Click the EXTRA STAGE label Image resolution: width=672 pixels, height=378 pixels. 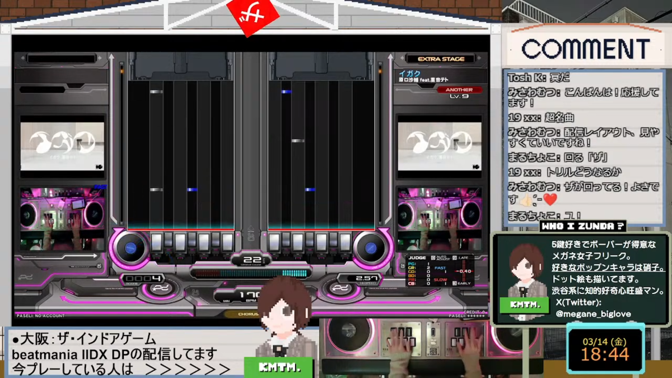pos(441,59)
